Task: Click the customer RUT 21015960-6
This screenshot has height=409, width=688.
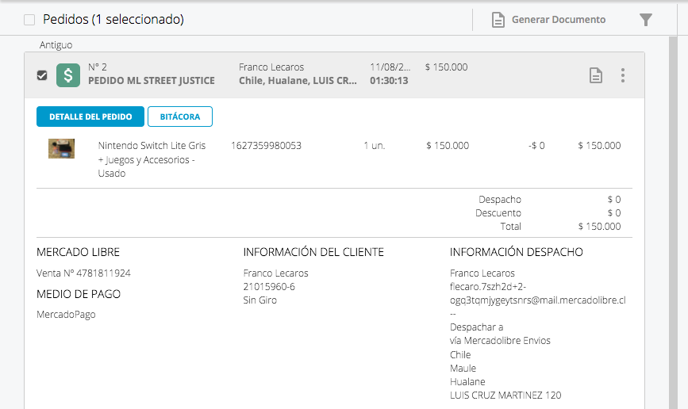Action: 269,287
